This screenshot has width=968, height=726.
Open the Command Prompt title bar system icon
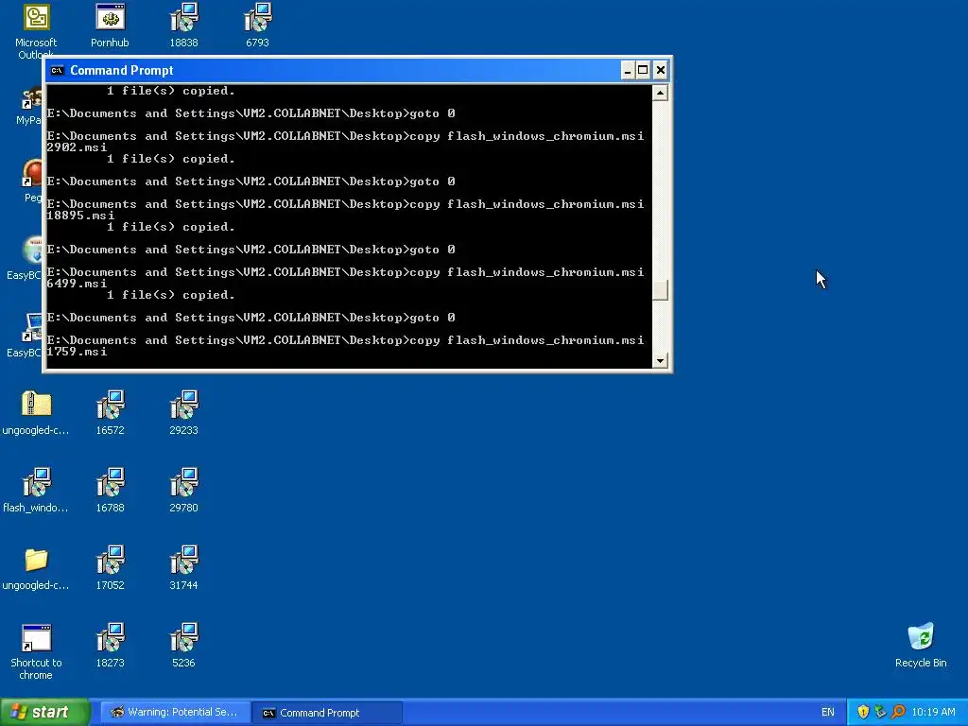point(58,70)
